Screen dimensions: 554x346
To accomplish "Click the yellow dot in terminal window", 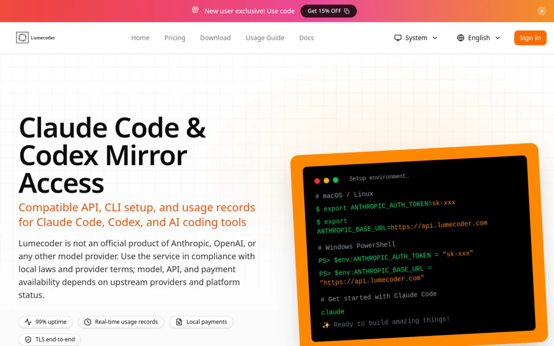I will click(326, 180).
